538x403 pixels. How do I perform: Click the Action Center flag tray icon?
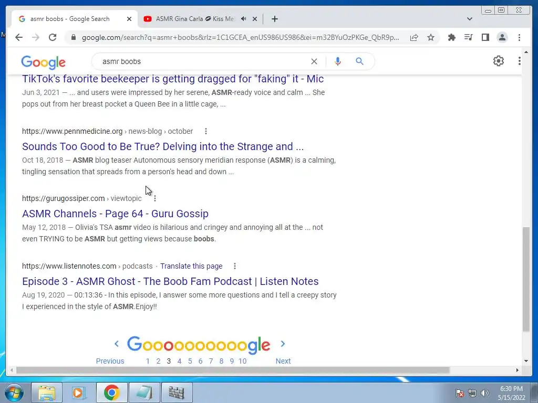click(460, 394)
